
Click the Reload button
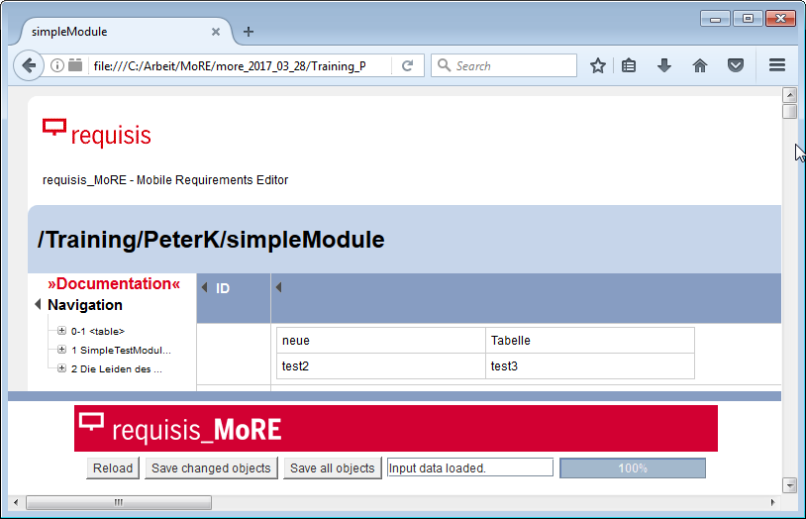point(113,468)
